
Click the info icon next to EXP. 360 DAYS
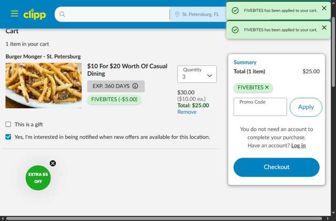[x=135, y=86]
